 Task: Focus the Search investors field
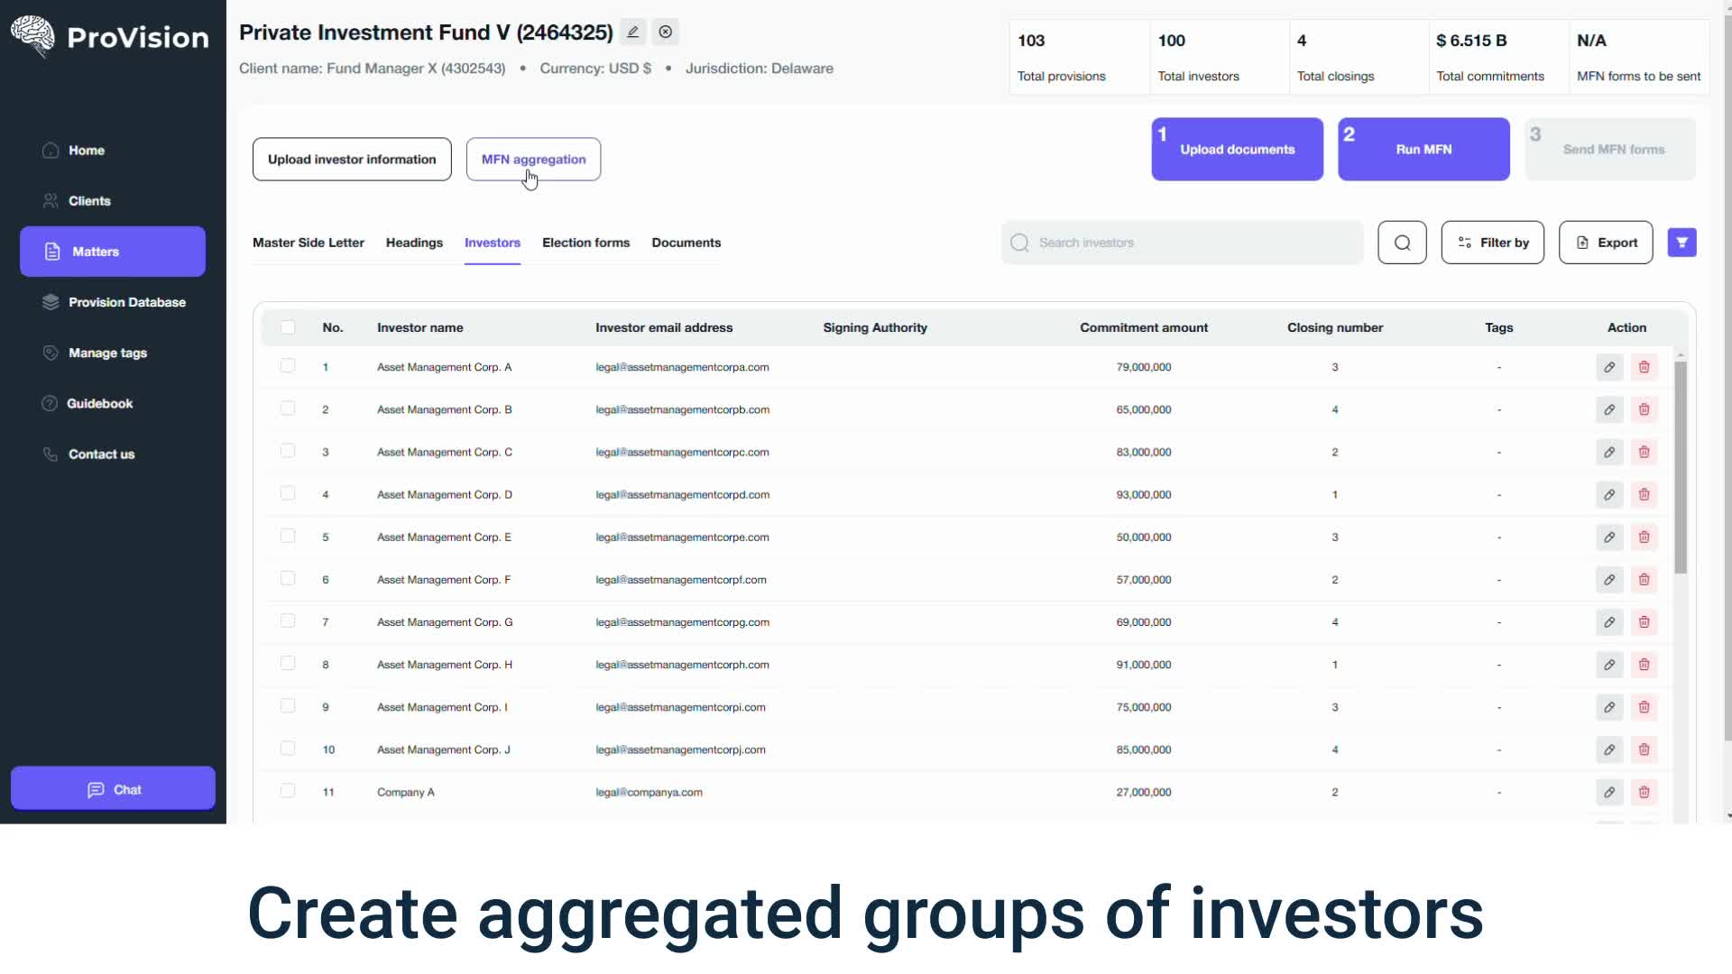point(1191,243)
